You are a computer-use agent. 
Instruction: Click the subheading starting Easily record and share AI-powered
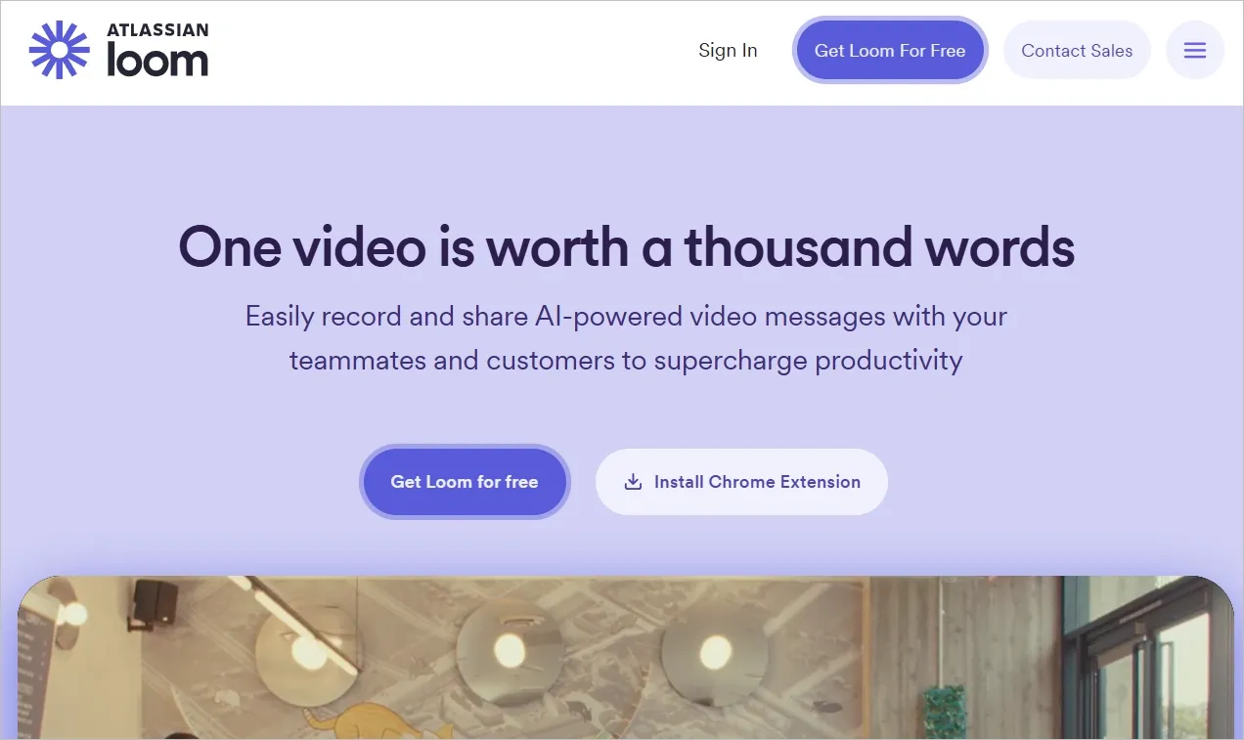click(x=626, y=317)
